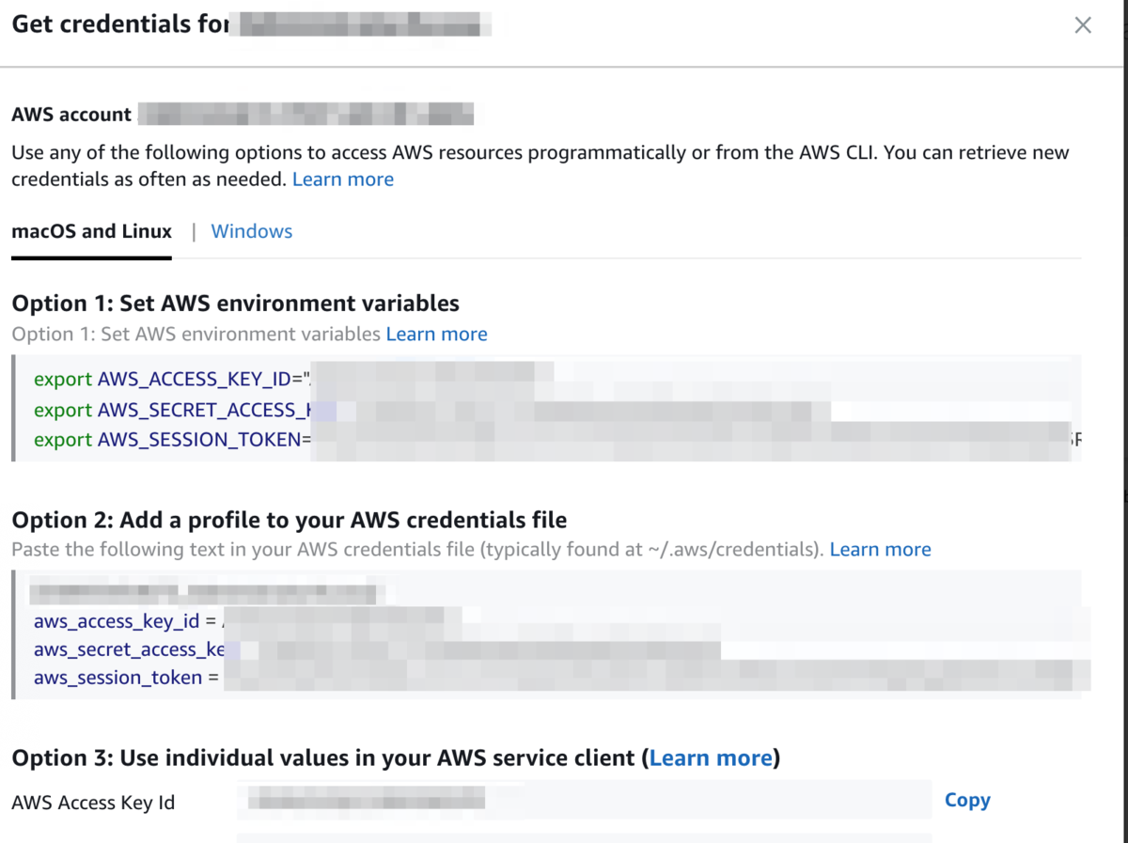Click the AWS Access Key Id value field

click(584, 800)
